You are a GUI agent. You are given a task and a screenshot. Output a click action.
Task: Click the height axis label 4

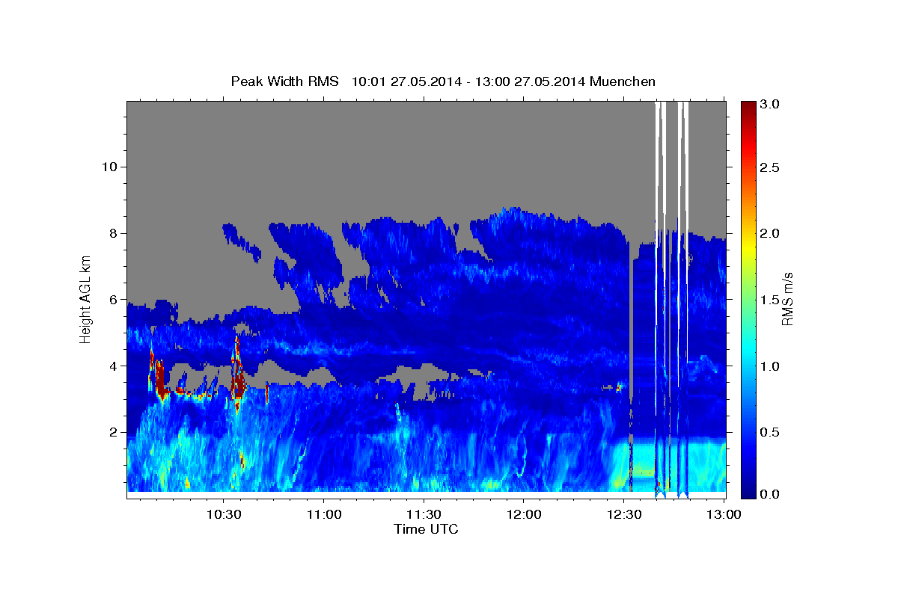tap(113, 366)
